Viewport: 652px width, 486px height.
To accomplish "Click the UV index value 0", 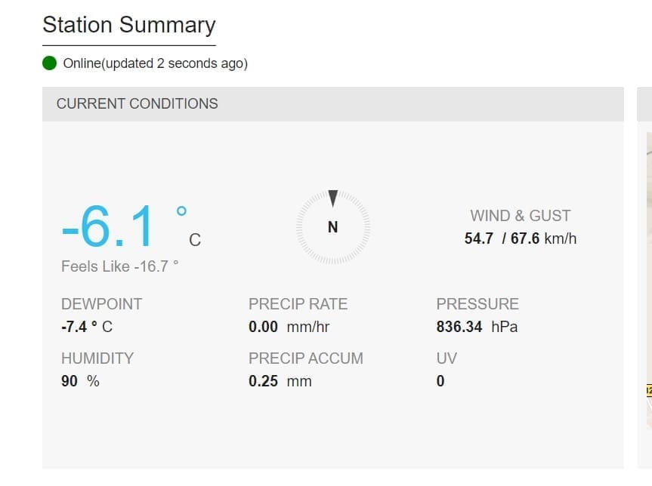I will coord(440,381).
